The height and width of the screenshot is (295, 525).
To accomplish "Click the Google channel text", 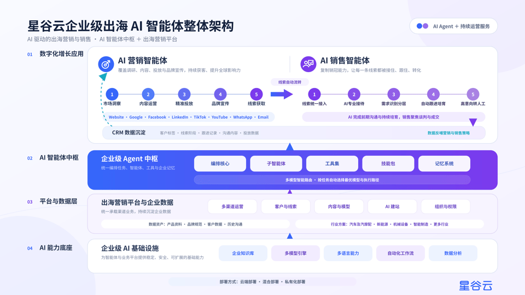I will [x=136, y=117].
